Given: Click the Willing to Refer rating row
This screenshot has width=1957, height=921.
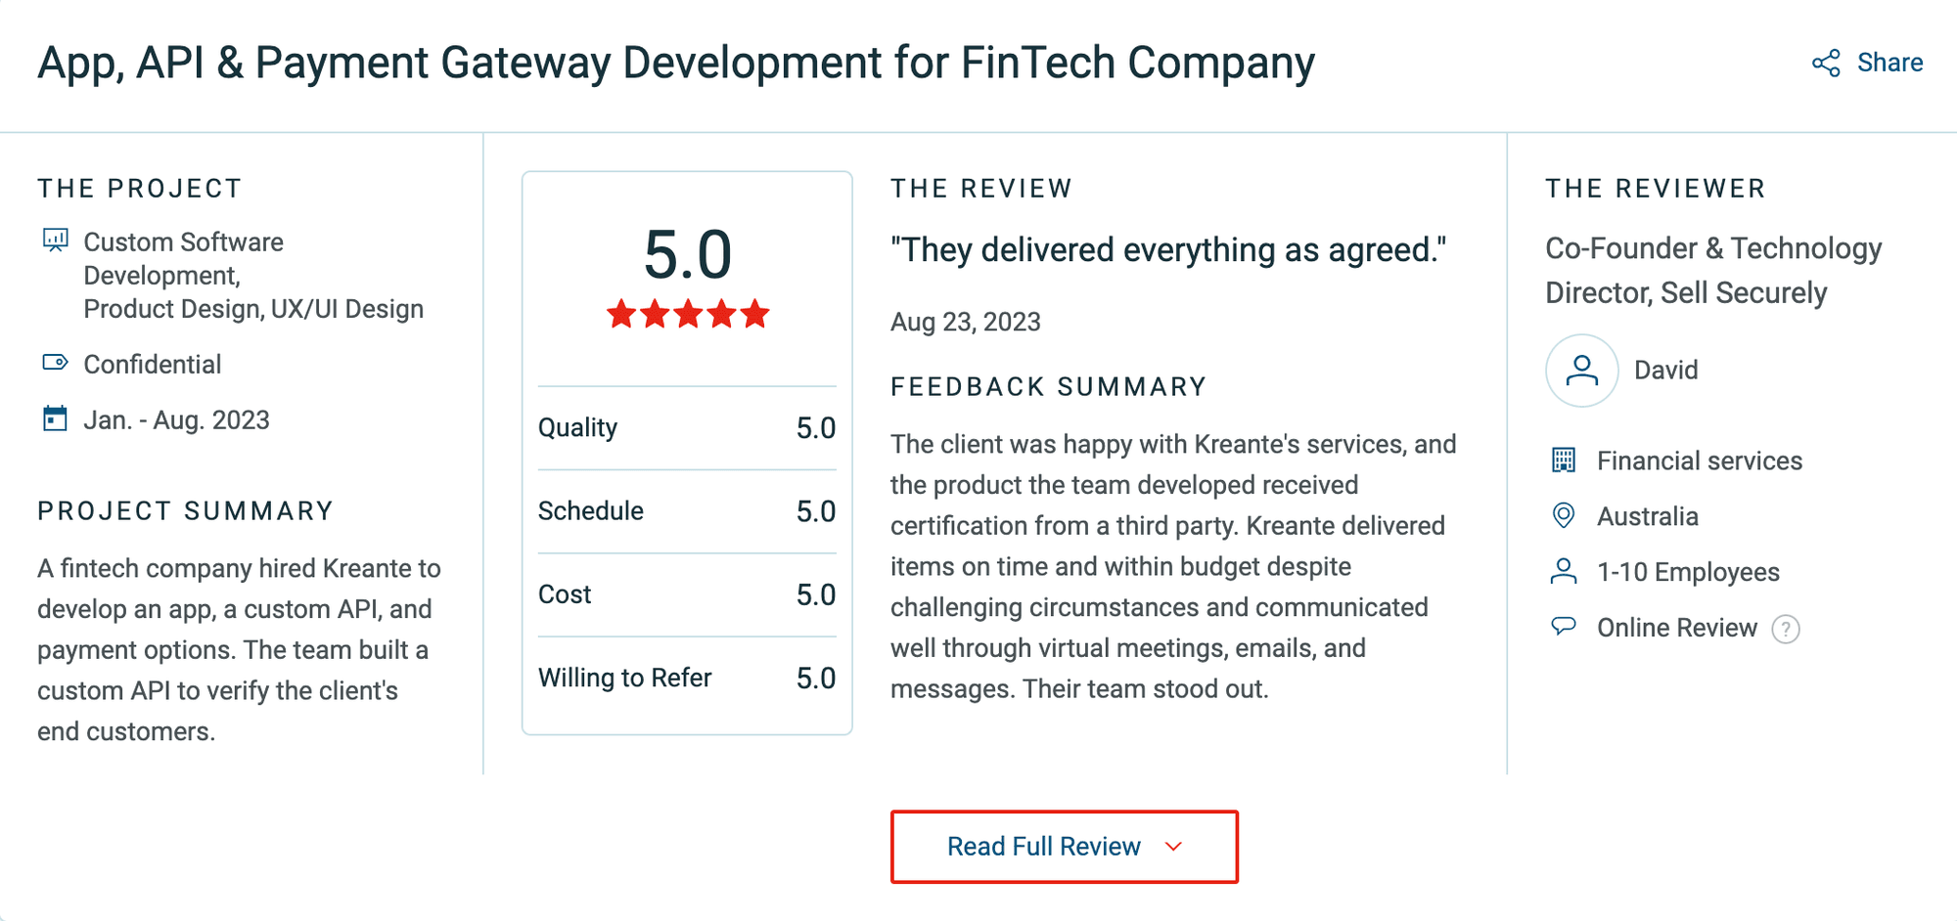Looking at the screenshot, I should (687, 679).
